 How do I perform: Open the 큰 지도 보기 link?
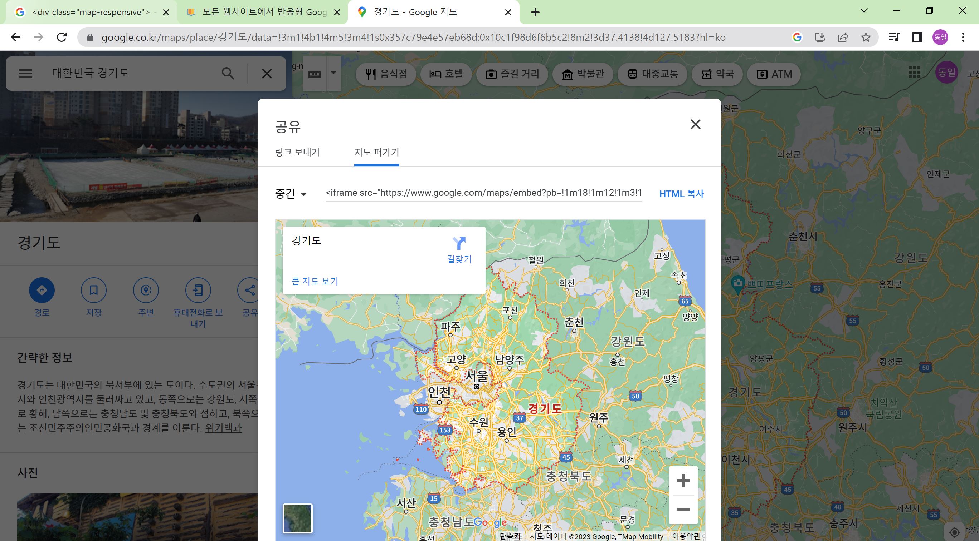[x=315, y=281]
